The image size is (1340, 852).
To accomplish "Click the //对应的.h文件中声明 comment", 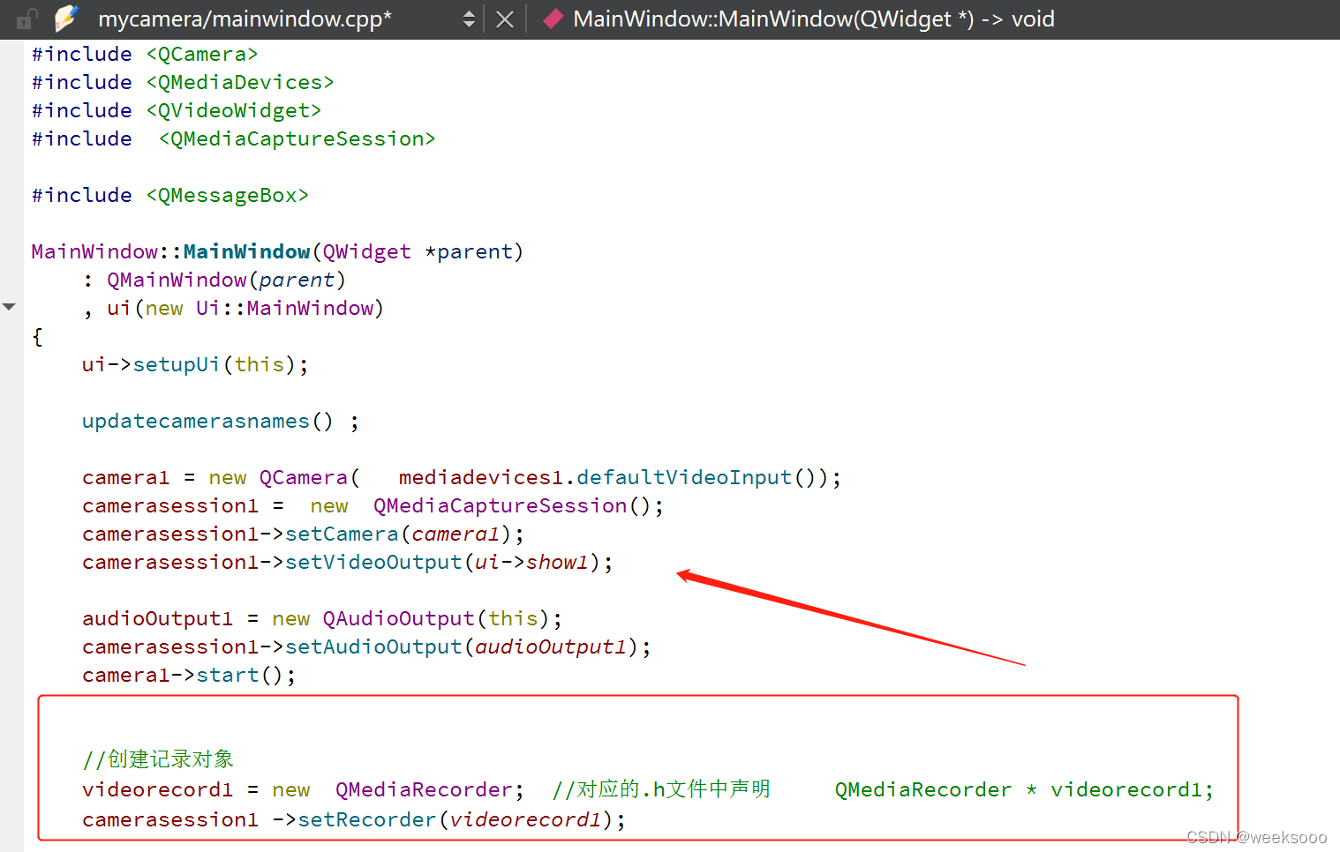I will click(661, 788).
